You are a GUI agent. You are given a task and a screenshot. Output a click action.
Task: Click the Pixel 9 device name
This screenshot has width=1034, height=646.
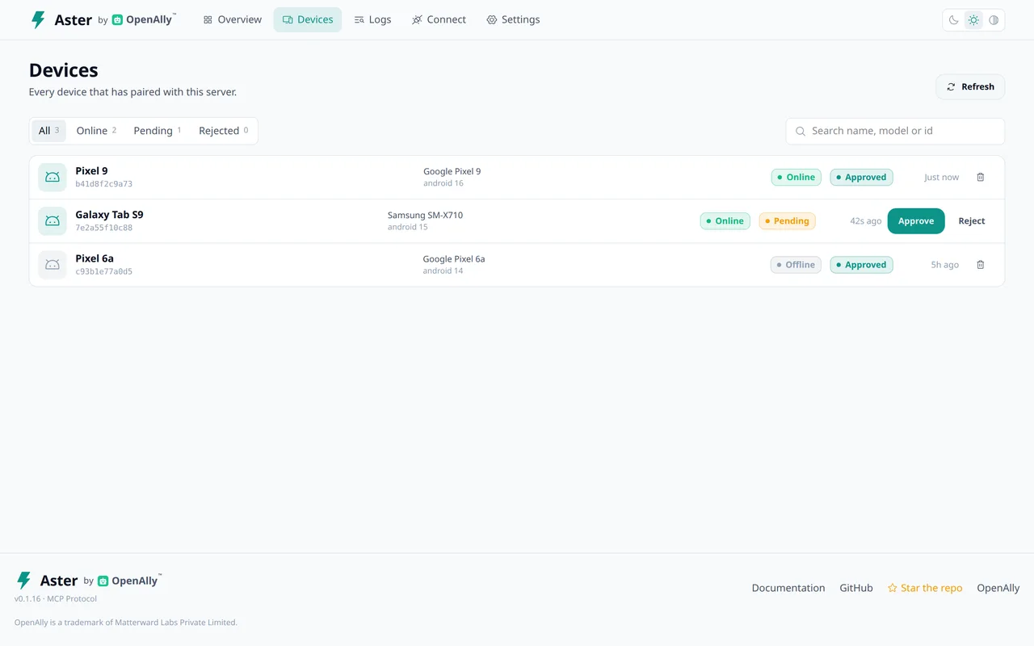pyautogui.click(x=91, y=171)
